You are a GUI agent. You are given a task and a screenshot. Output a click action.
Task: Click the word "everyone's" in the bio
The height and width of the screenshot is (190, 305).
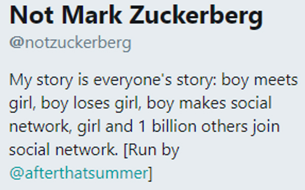[133, 81]
